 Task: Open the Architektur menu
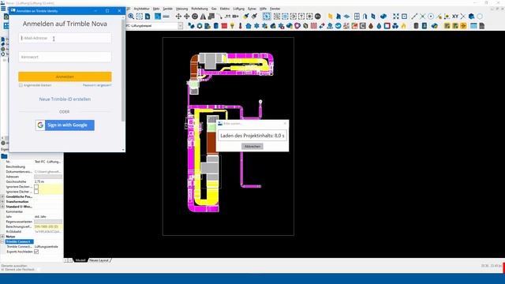(x=142, y=9)
